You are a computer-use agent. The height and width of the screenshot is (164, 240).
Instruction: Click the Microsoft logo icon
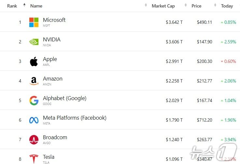pyautogui.click(x=34, y=22)
